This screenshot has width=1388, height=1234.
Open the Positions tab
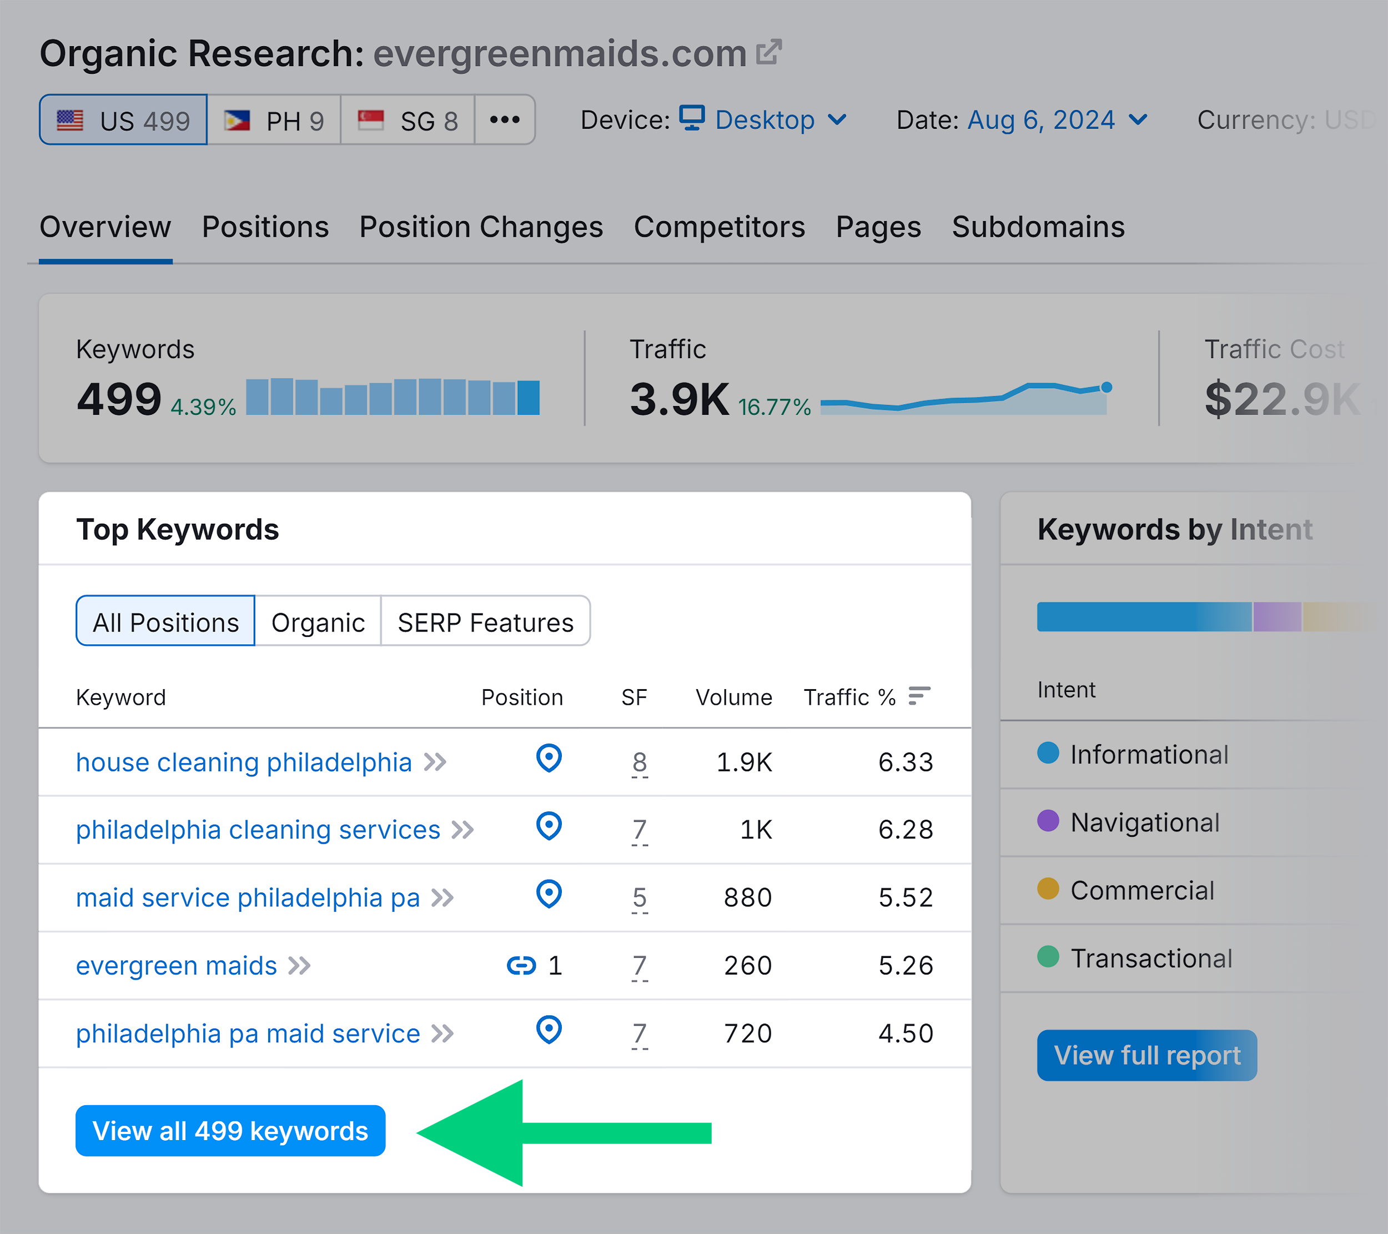pos(265,228)
